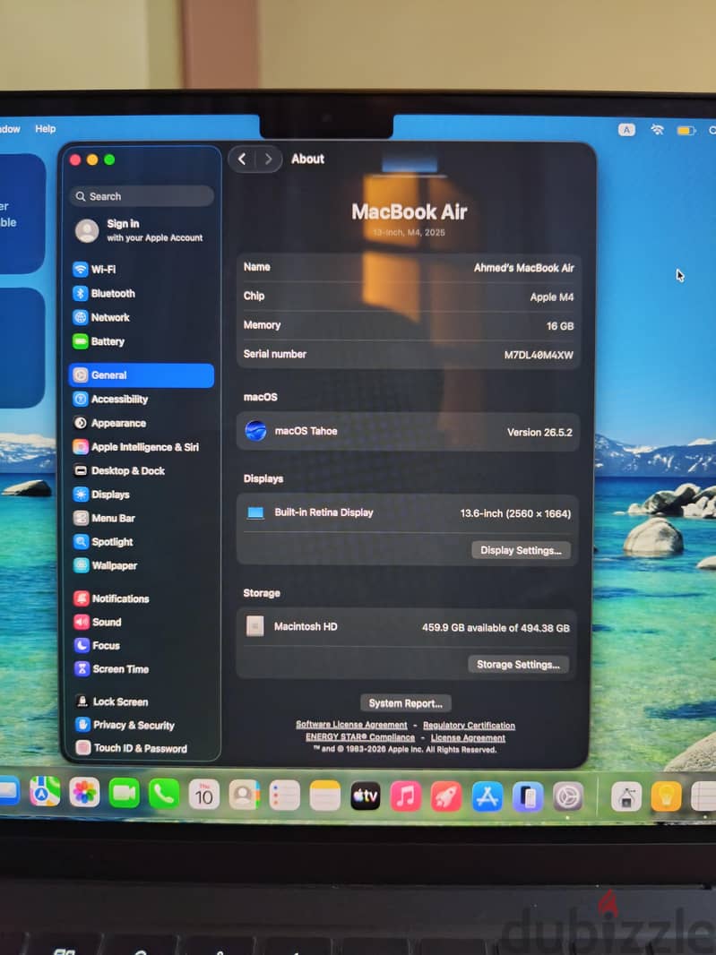
Task: Open Wallpaper settings
Action: coord(142,566)
